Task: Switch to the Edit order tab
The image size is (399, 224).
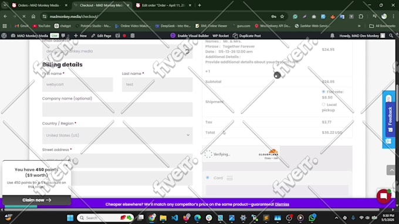Action: tap(163, 5)
